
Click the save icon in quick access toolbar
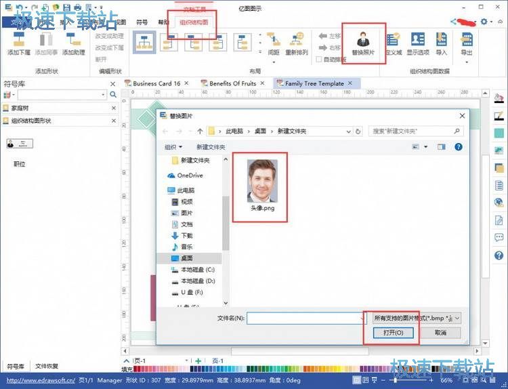coord(66,7)
